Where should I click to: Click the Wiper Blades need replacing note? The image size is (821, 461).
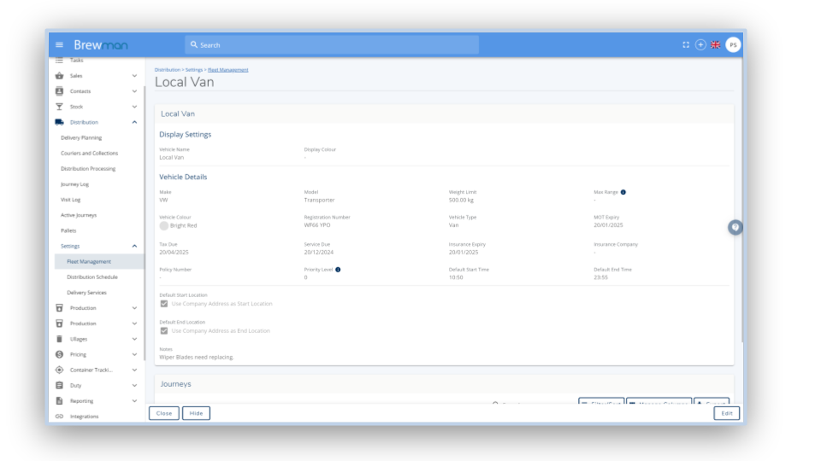197,358
